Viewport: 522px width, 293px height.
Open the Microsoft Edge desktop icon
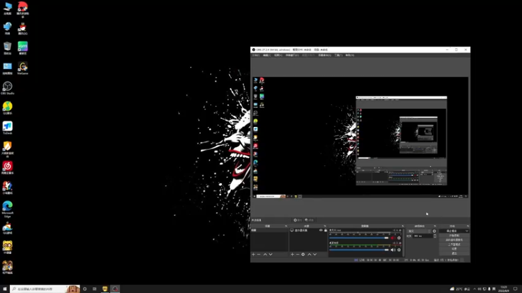(x=7, y=209)
